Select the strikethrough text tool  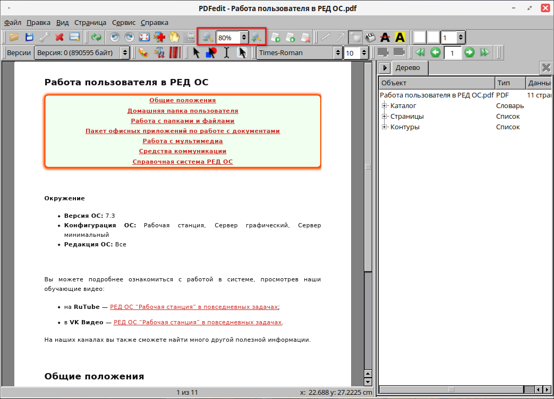tap(385, 37)
